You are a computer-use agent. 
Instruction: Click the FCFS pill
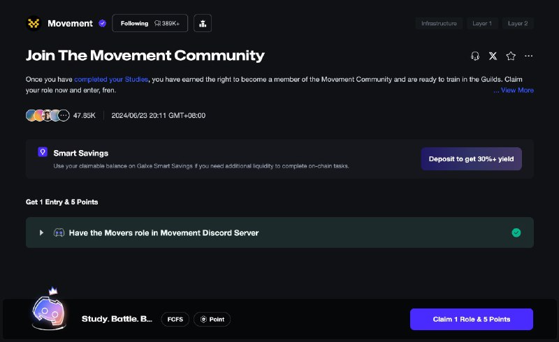[175, 319]
